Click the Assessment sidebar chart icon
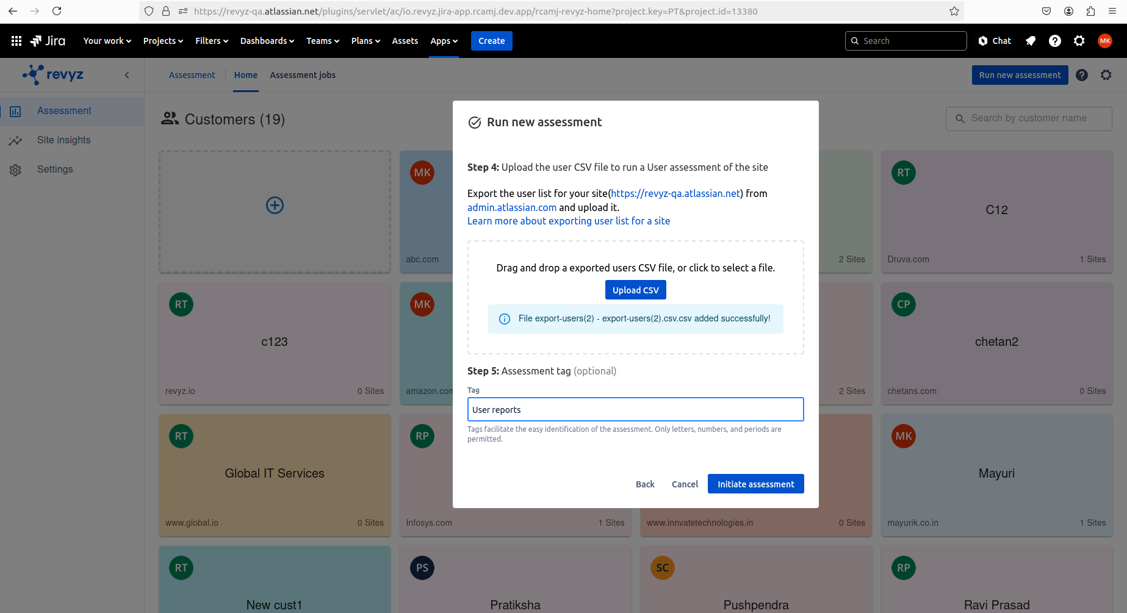Image resolution: width=1127 pixels, height=613 pixels. coord(15,112)
